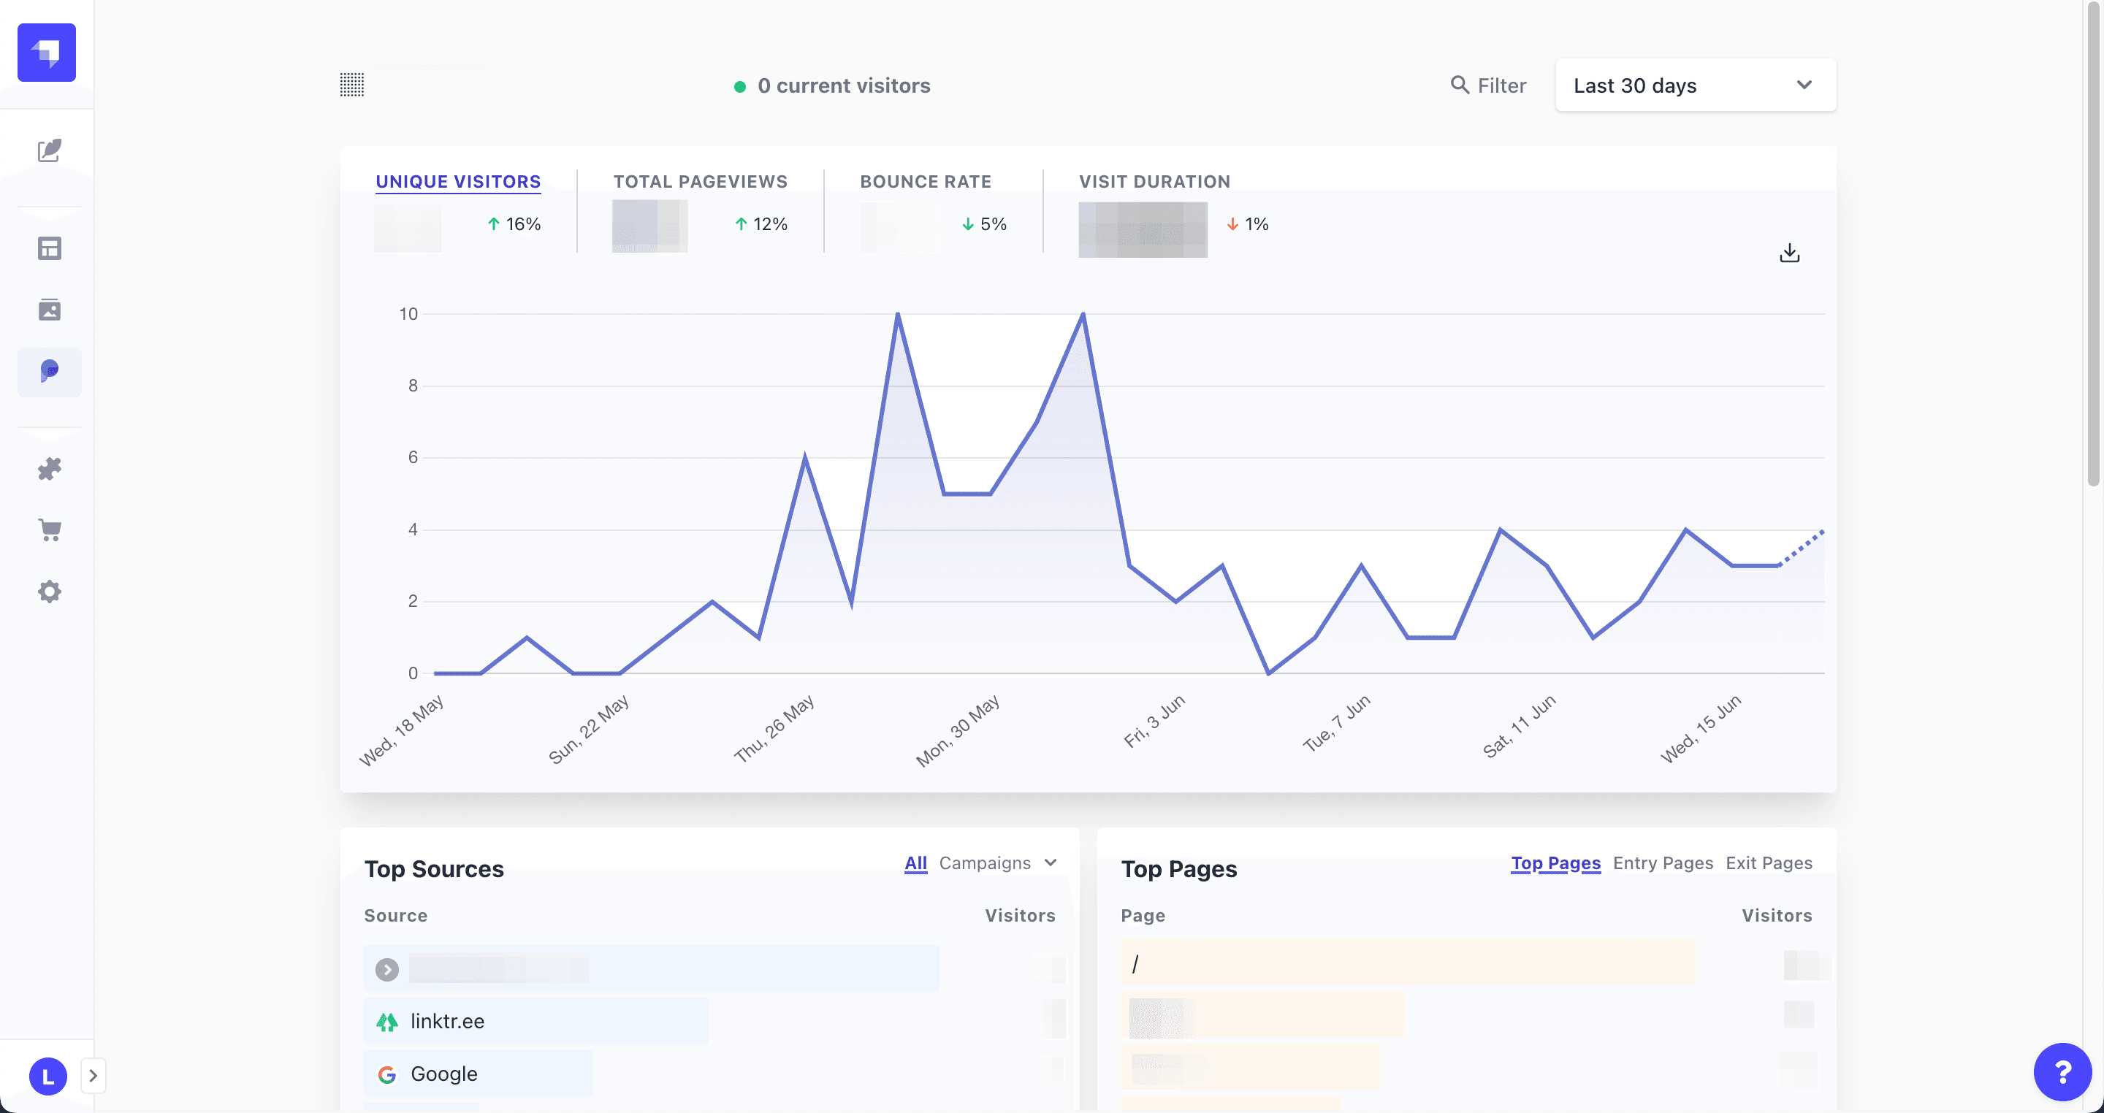2104x1113 pixels.
Task: Click the Source column header
Action: click(395, 915)
